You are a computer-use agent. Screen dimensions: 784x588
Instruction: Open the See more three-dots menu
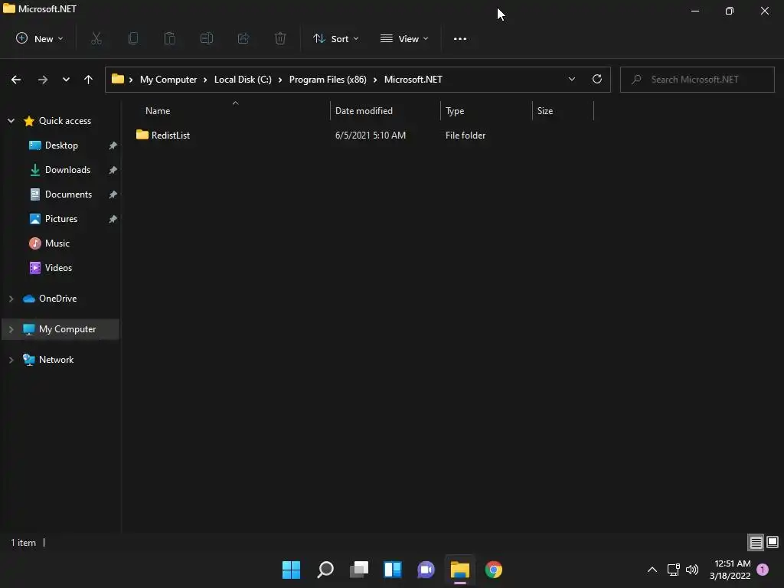[x=460, y=38]
